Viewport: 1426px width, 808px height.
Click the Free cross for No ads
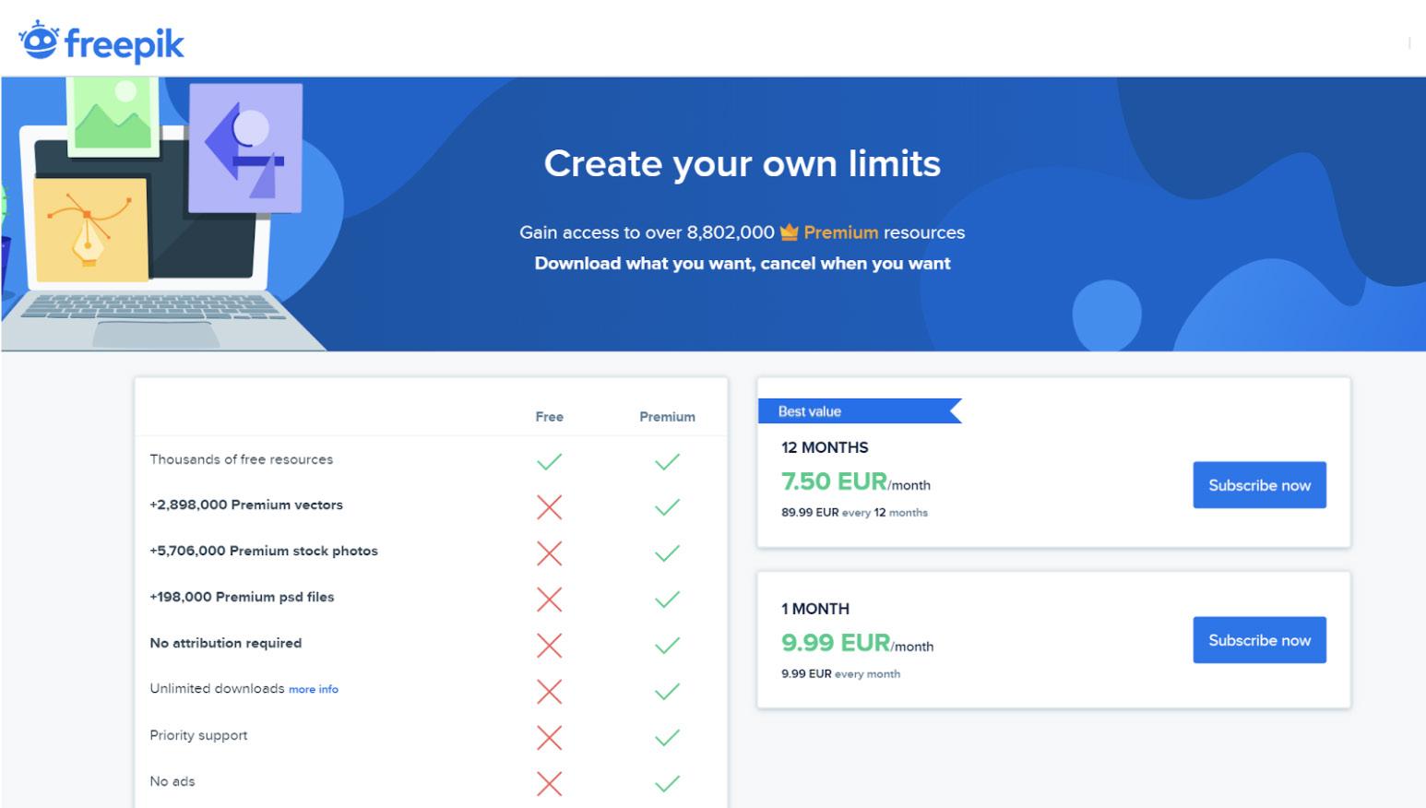(x=550, y=783)
